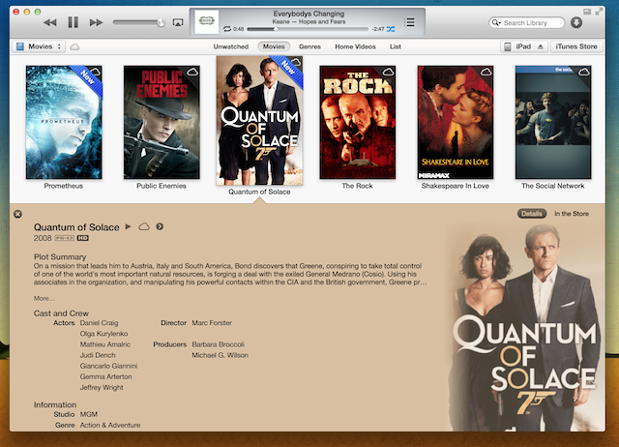Select the Public Enemies movie poster
The height and width of the screenshot is (447, 619).
click(x=162, y=123)
